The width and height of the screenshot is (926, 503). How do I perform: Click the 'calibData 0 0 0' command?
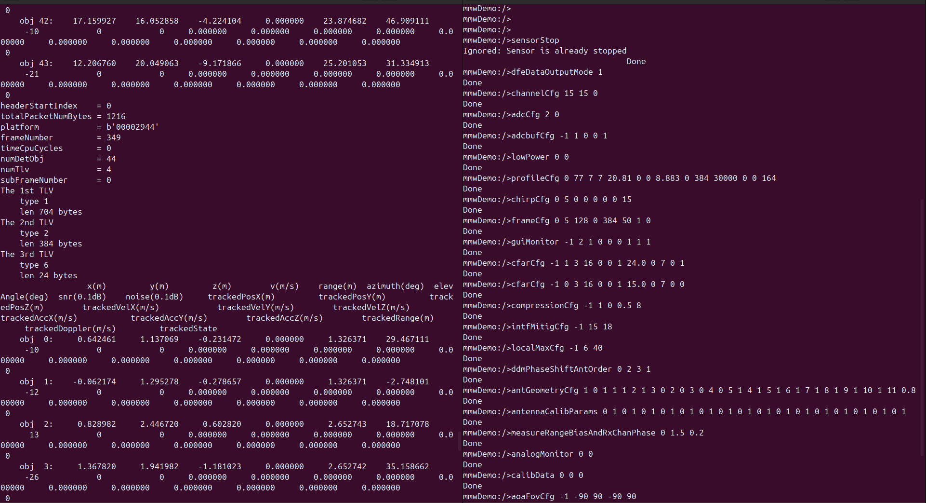(523, 476)
